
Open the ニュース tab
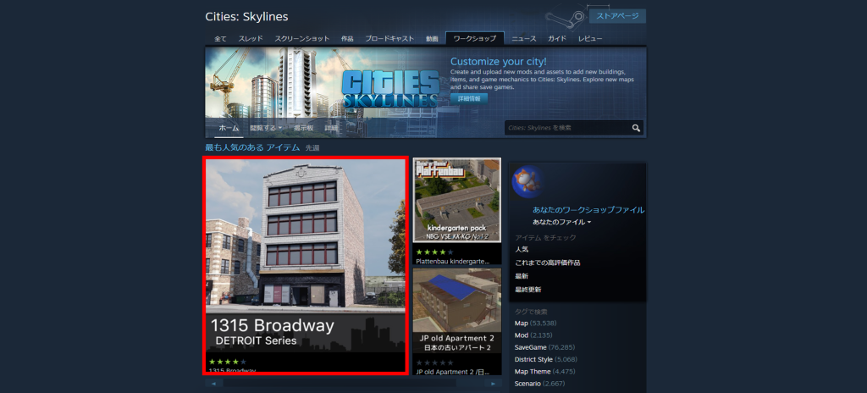coord(523,39)
